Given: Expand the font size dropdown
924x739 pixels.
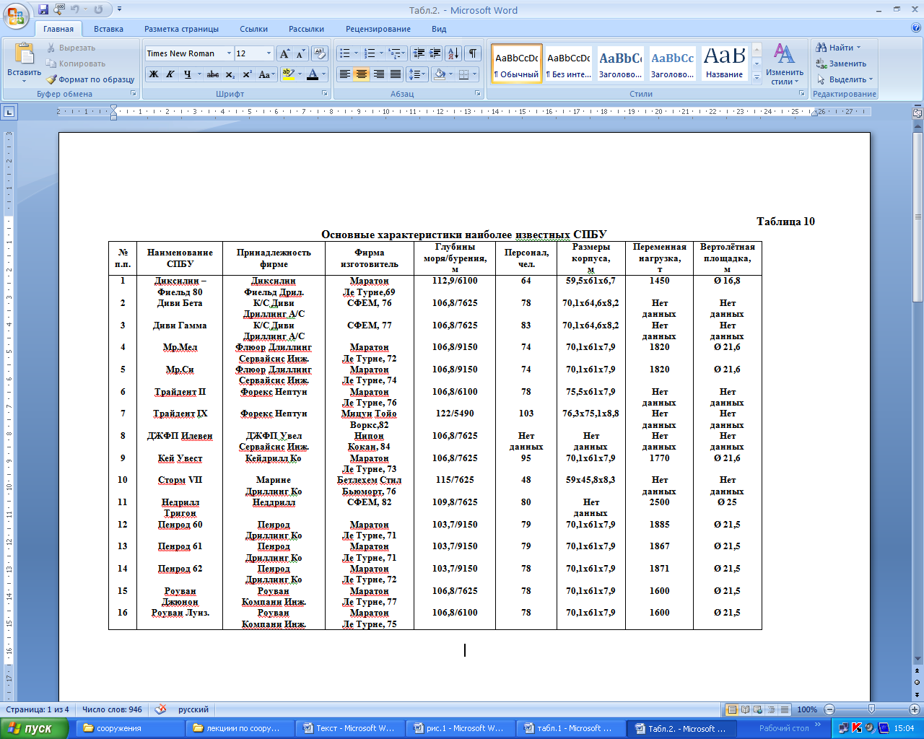Looking at the screenshot, I should click(269, 53).
